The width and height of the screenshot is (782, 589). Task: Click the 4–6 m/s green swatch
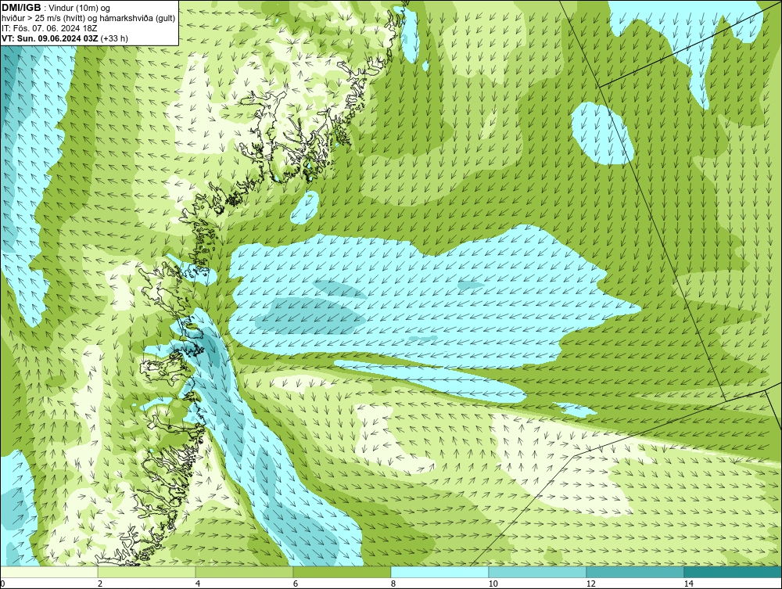click(x=244, y=572)
